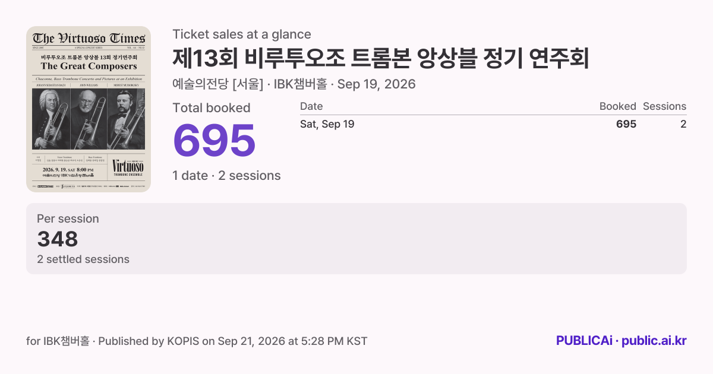Open the PUBLICAi public.ai.kr link
This screenshot has width=713, height=374.
621,341
